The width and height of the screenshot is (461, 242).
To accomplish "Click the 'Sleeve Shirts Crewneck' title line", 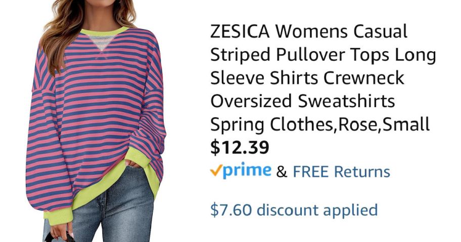I will tap(307, 78).
